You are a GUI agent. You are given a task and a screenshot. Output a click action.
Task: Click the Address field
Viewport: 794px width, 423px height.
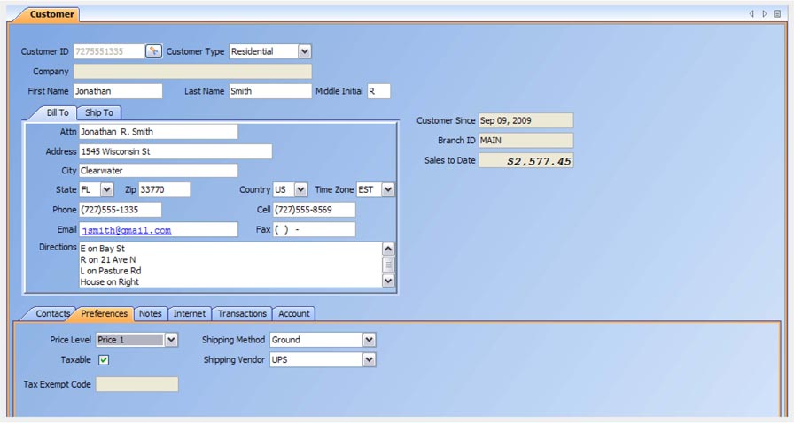coord(175,151)
